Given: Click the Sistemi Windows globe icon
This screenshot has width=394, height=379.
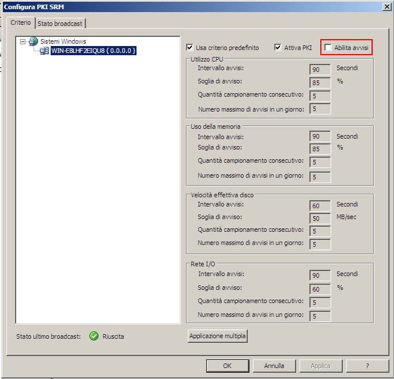Looking at the screenshot, I should tap(33, 41).
